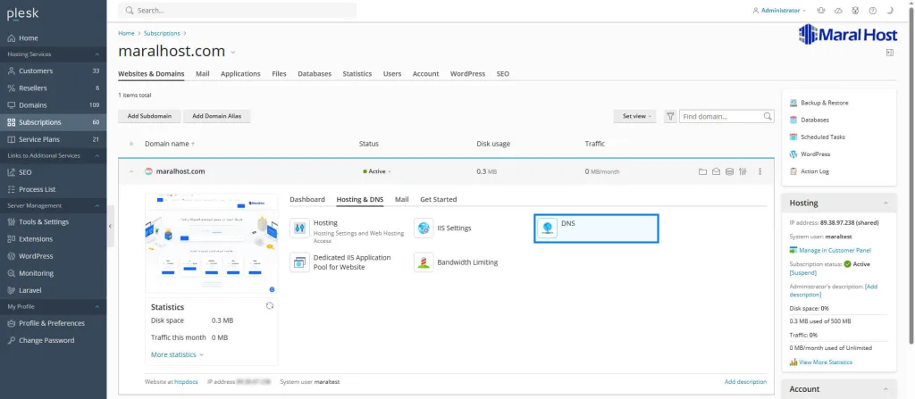Image resolution: width=915 pixels, height=399 pixels.
Task: Open Scheduled Tasks link
Action: 823,137
